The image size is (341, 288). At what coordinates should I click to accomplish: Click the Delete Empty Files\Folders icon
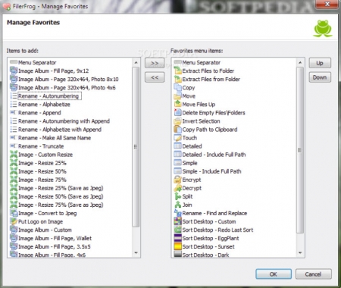click(178, 112)
